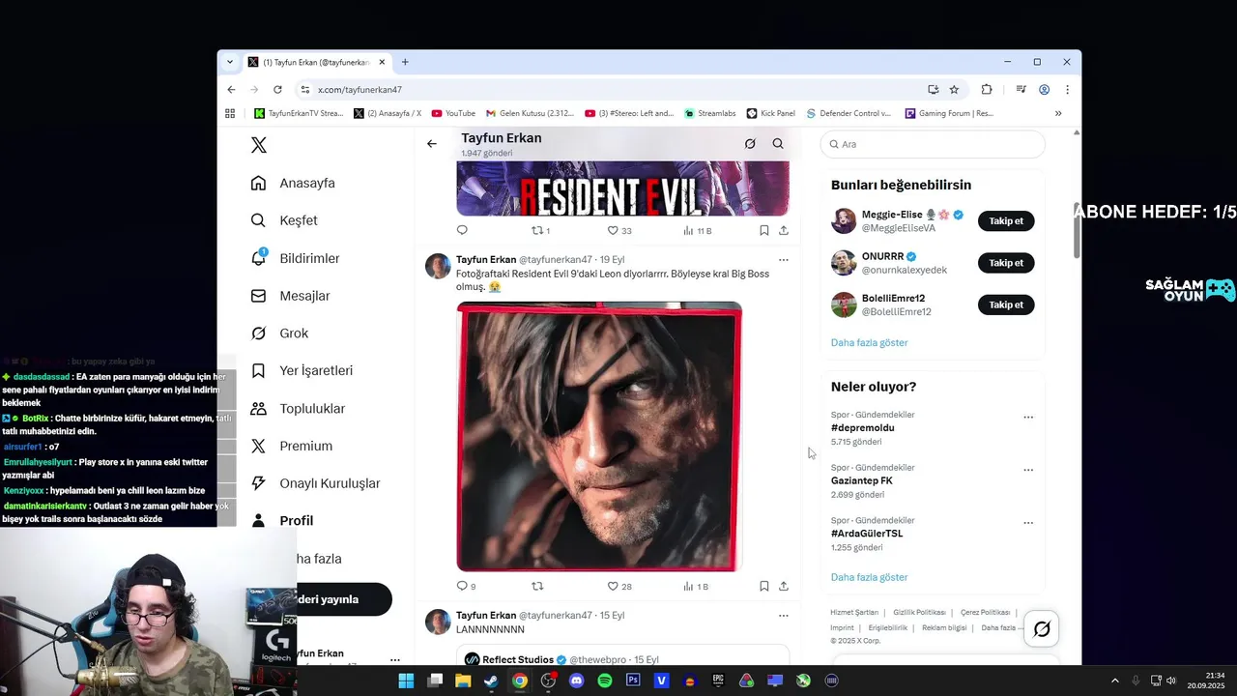Click Grok icon in profile header
The height and width of the screenshot is (696, 1237).
(749, 144)
